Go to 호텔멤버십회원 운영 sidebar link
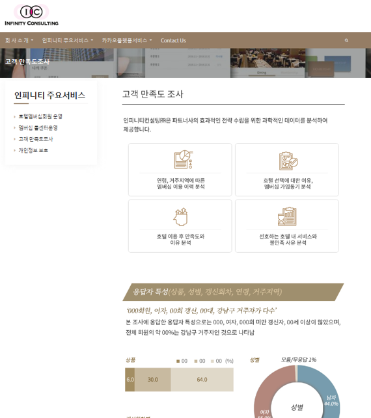The image size is (371, 418). 40,116
